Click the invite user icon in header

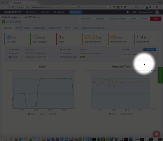(x=128, y=12)
